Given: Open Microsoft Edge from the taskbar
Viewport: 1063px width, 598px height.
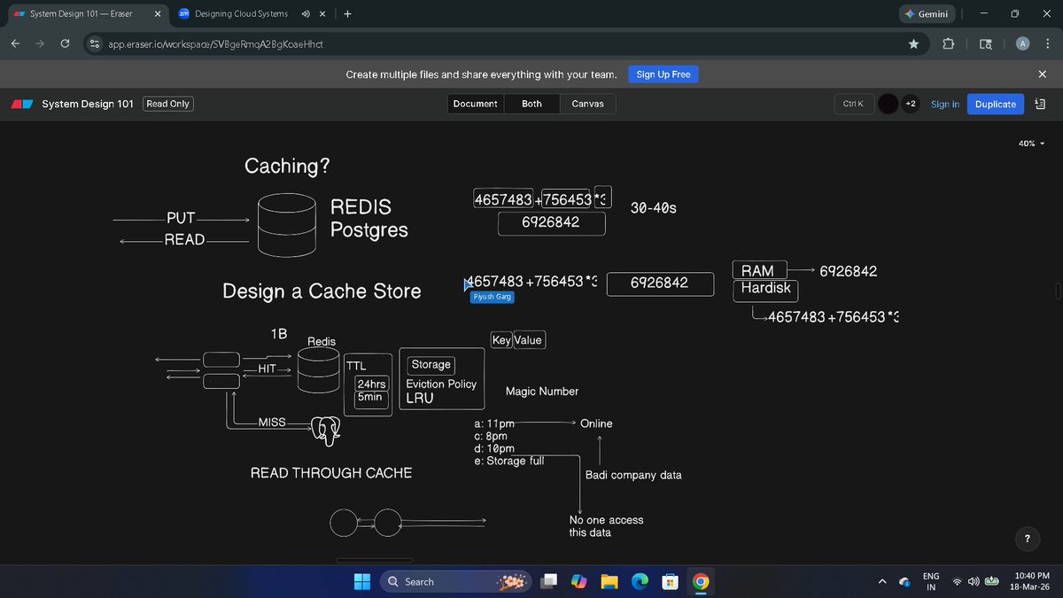Looking at the screenshot, I should click(x=640, y=581).
